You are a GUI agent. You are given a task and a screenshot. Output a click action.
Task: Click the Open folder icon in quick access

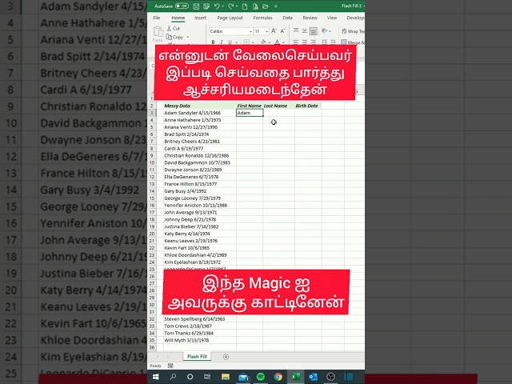266,6
